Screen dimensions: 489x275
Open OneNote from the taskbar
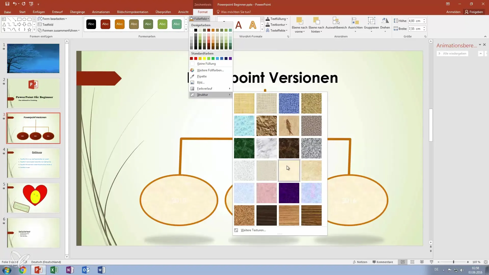point(70,270)
